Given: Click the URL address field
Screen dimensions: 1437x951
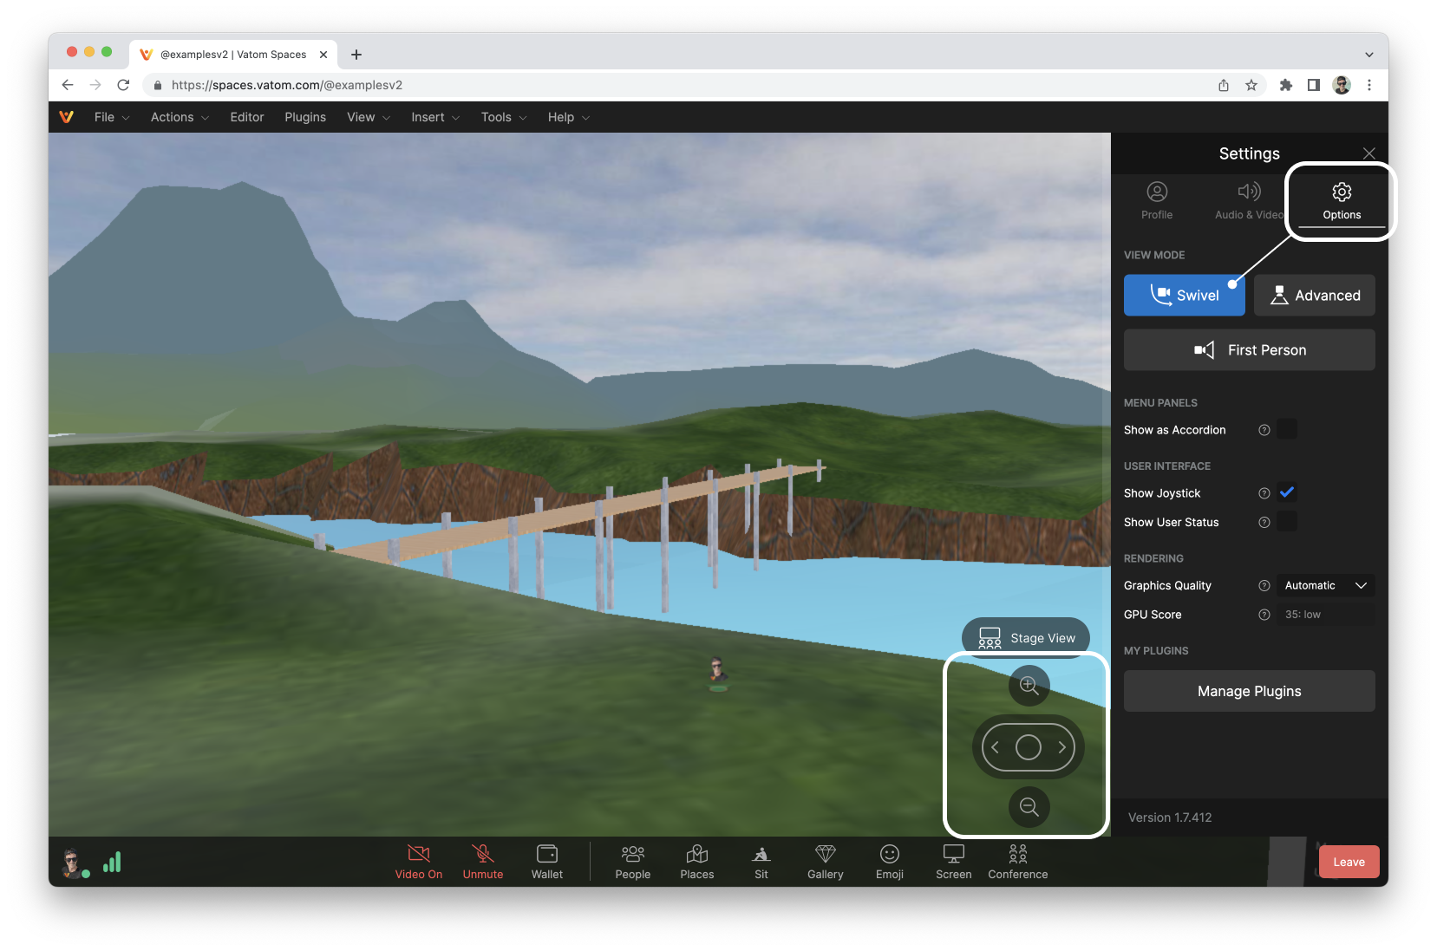Looking at the screenshot, I should pos(676,85).
